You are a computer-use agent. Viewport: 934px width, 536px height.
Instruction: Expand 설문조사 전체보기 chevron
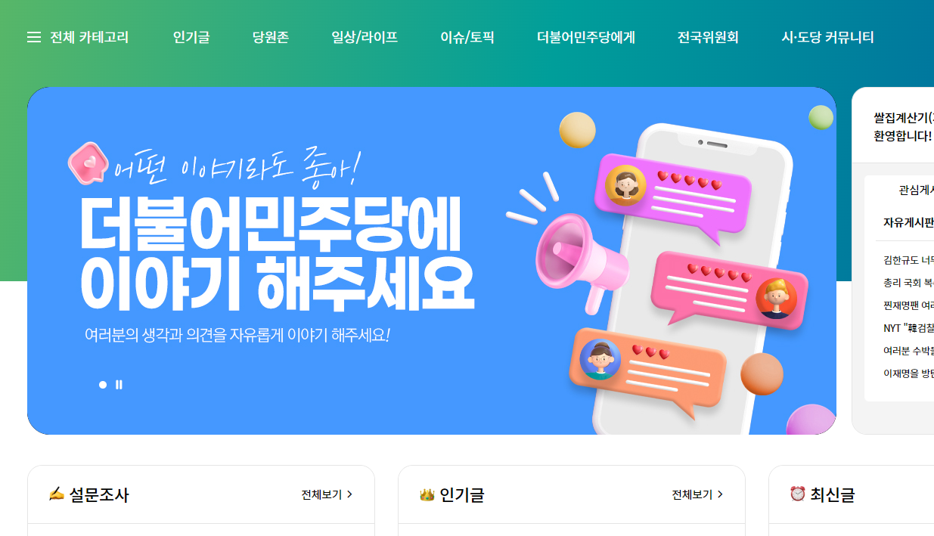tap(349, 494)
